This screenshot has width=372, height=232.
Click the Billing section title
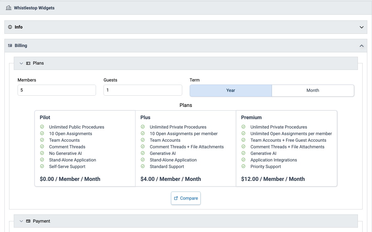point(21,45)
